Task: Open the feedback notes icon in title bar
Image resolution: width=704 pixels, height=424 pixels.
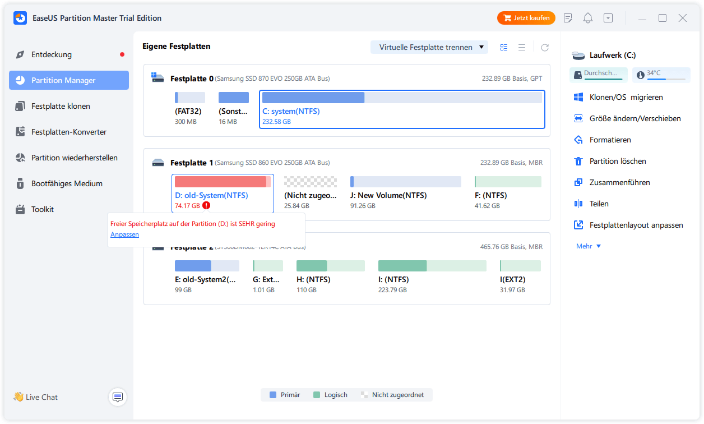Action: 568,18
